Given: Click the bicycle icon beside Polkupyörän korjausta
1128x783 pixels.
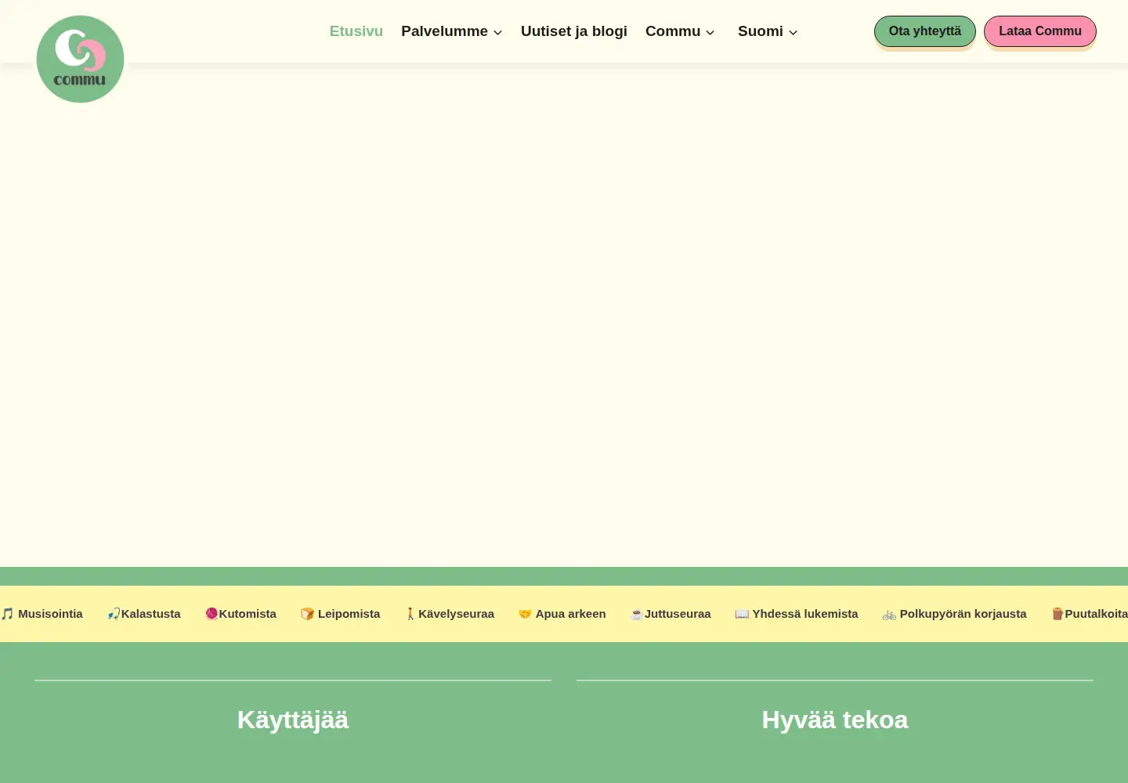Looking at the screenshot, I should pos(889,614).
